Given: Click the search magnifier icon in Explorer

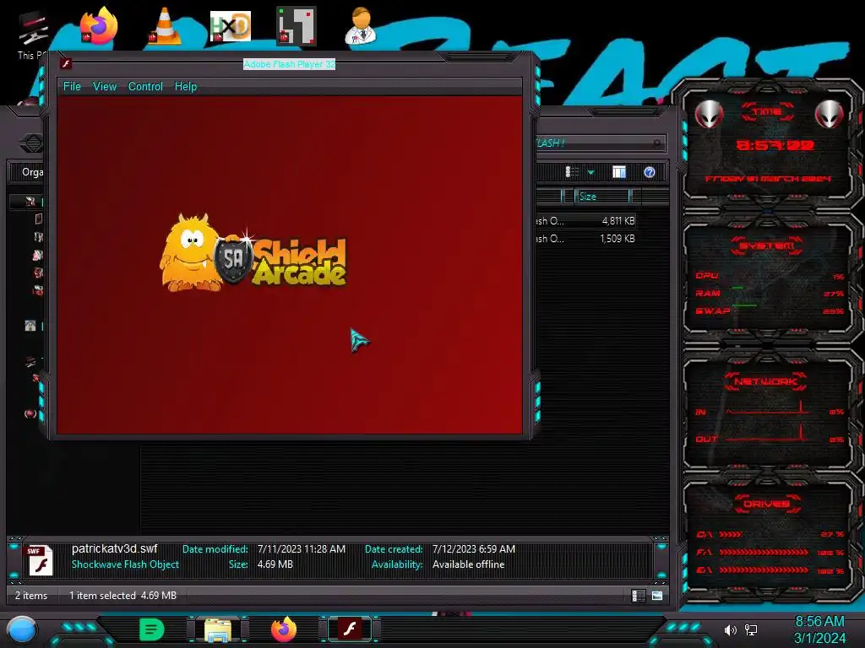Looking at the screenshot, I should pos(656,143).
